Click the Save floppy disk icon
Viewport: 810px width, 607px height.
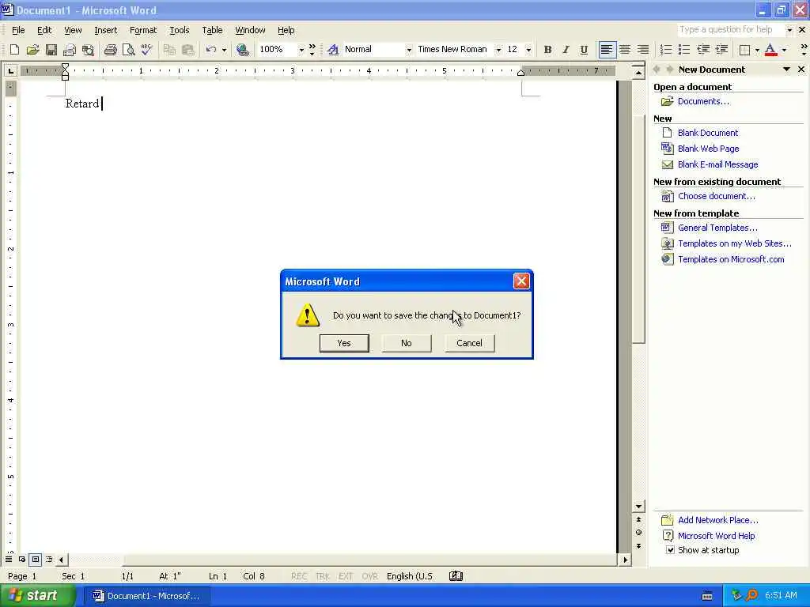[x=51, y=50]
